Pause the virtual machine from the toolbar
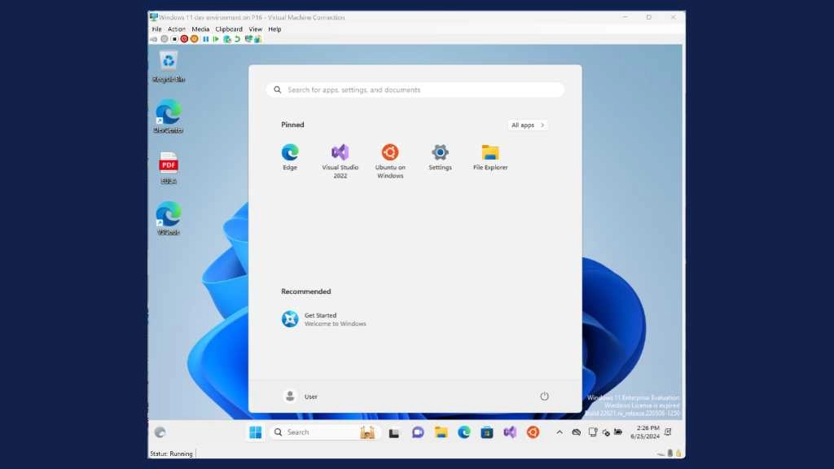This screenshot has height=469, width=834. 205,38
